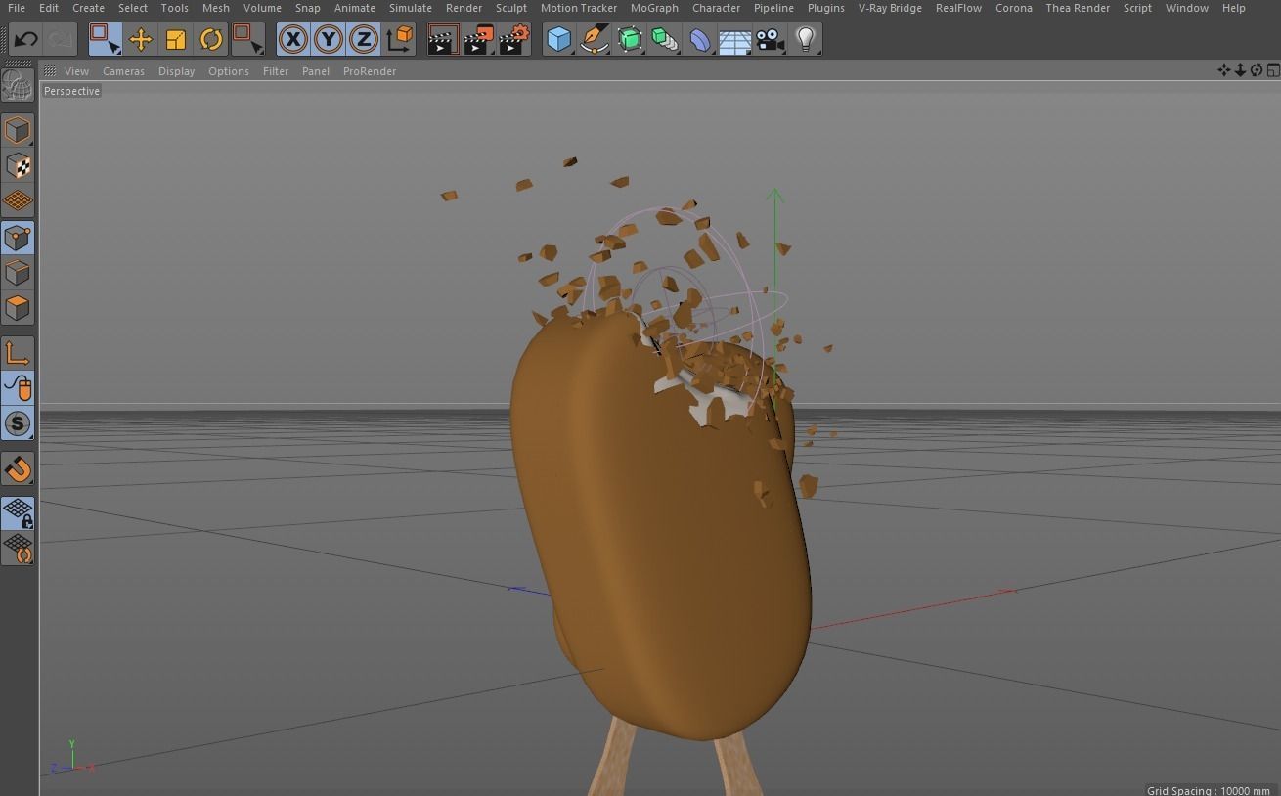Click the Perspective view label
1281x796 pixels.
71,91
